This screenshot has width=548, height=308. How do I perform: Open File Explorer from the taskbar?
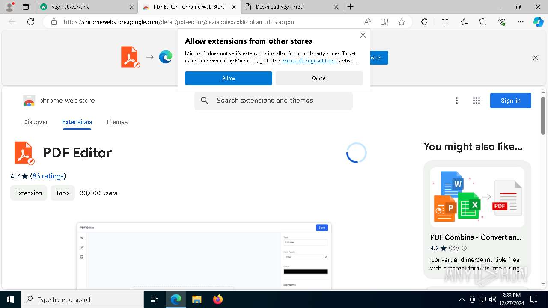pyautogui.click(x=197, y=299)
